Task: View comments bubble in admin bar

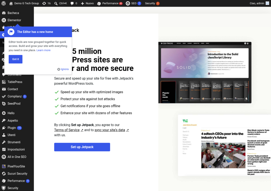Action: (x=74, y=3)
